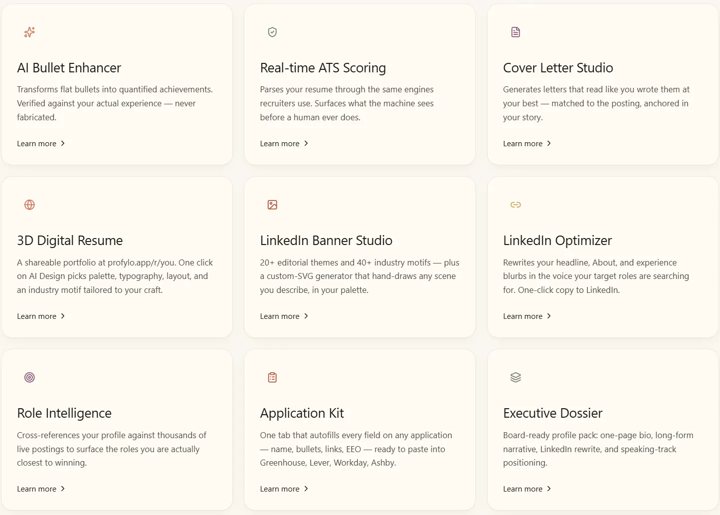Click description starting 'One tab that autofills every field'
This screenshot has width=720, height=515.
pos(356,449)
